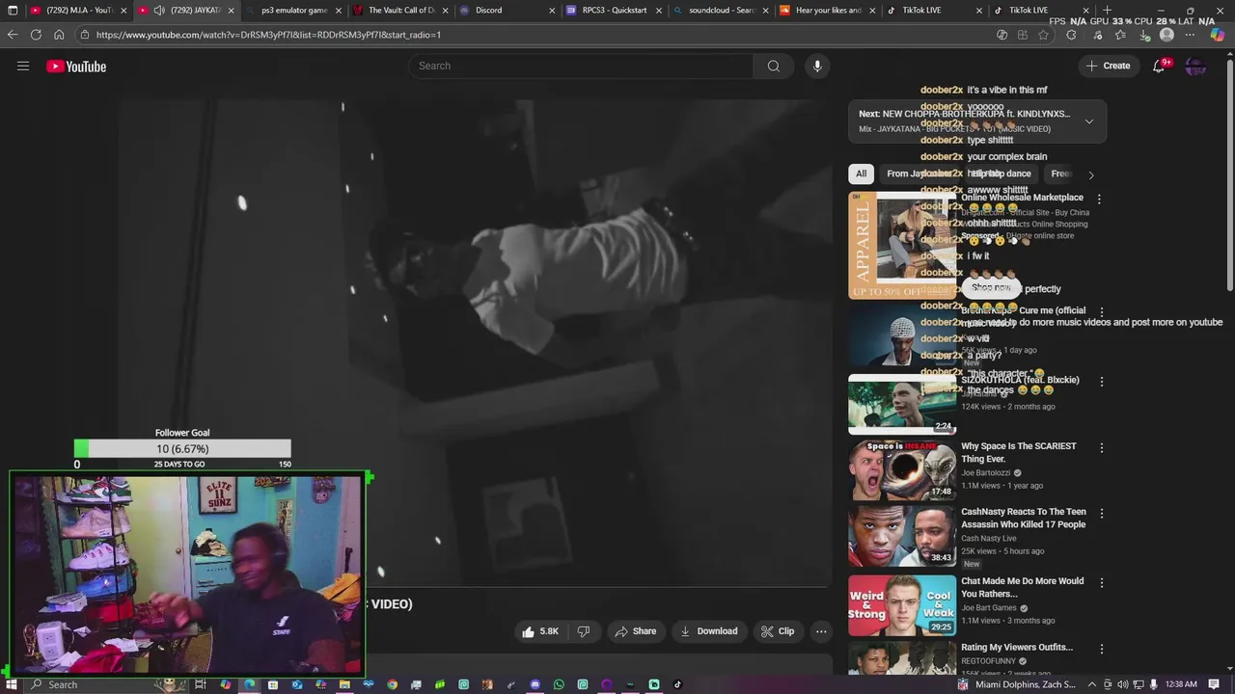Open a new browser tab
The image size is (1235, 694).
click(x=1107, y=10)
